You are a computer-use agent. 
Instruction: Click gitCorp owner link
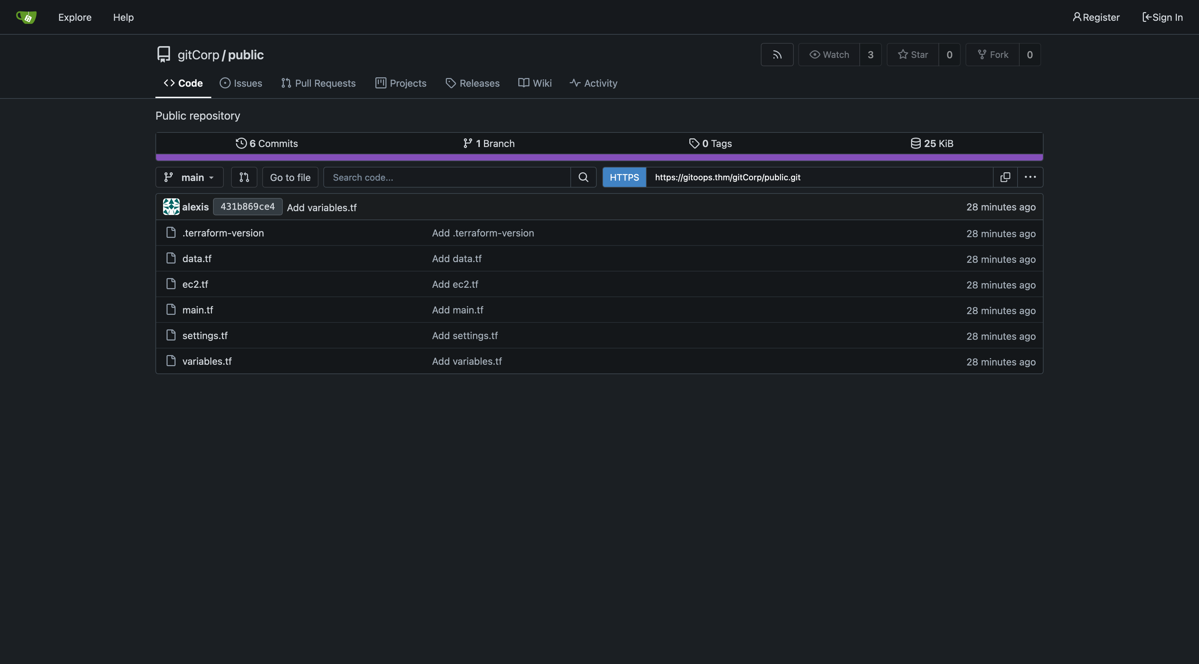(x=198, y=55)
